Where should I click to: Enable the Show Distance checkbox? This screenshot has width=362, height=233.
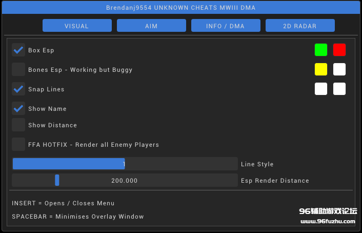point(18,125)
